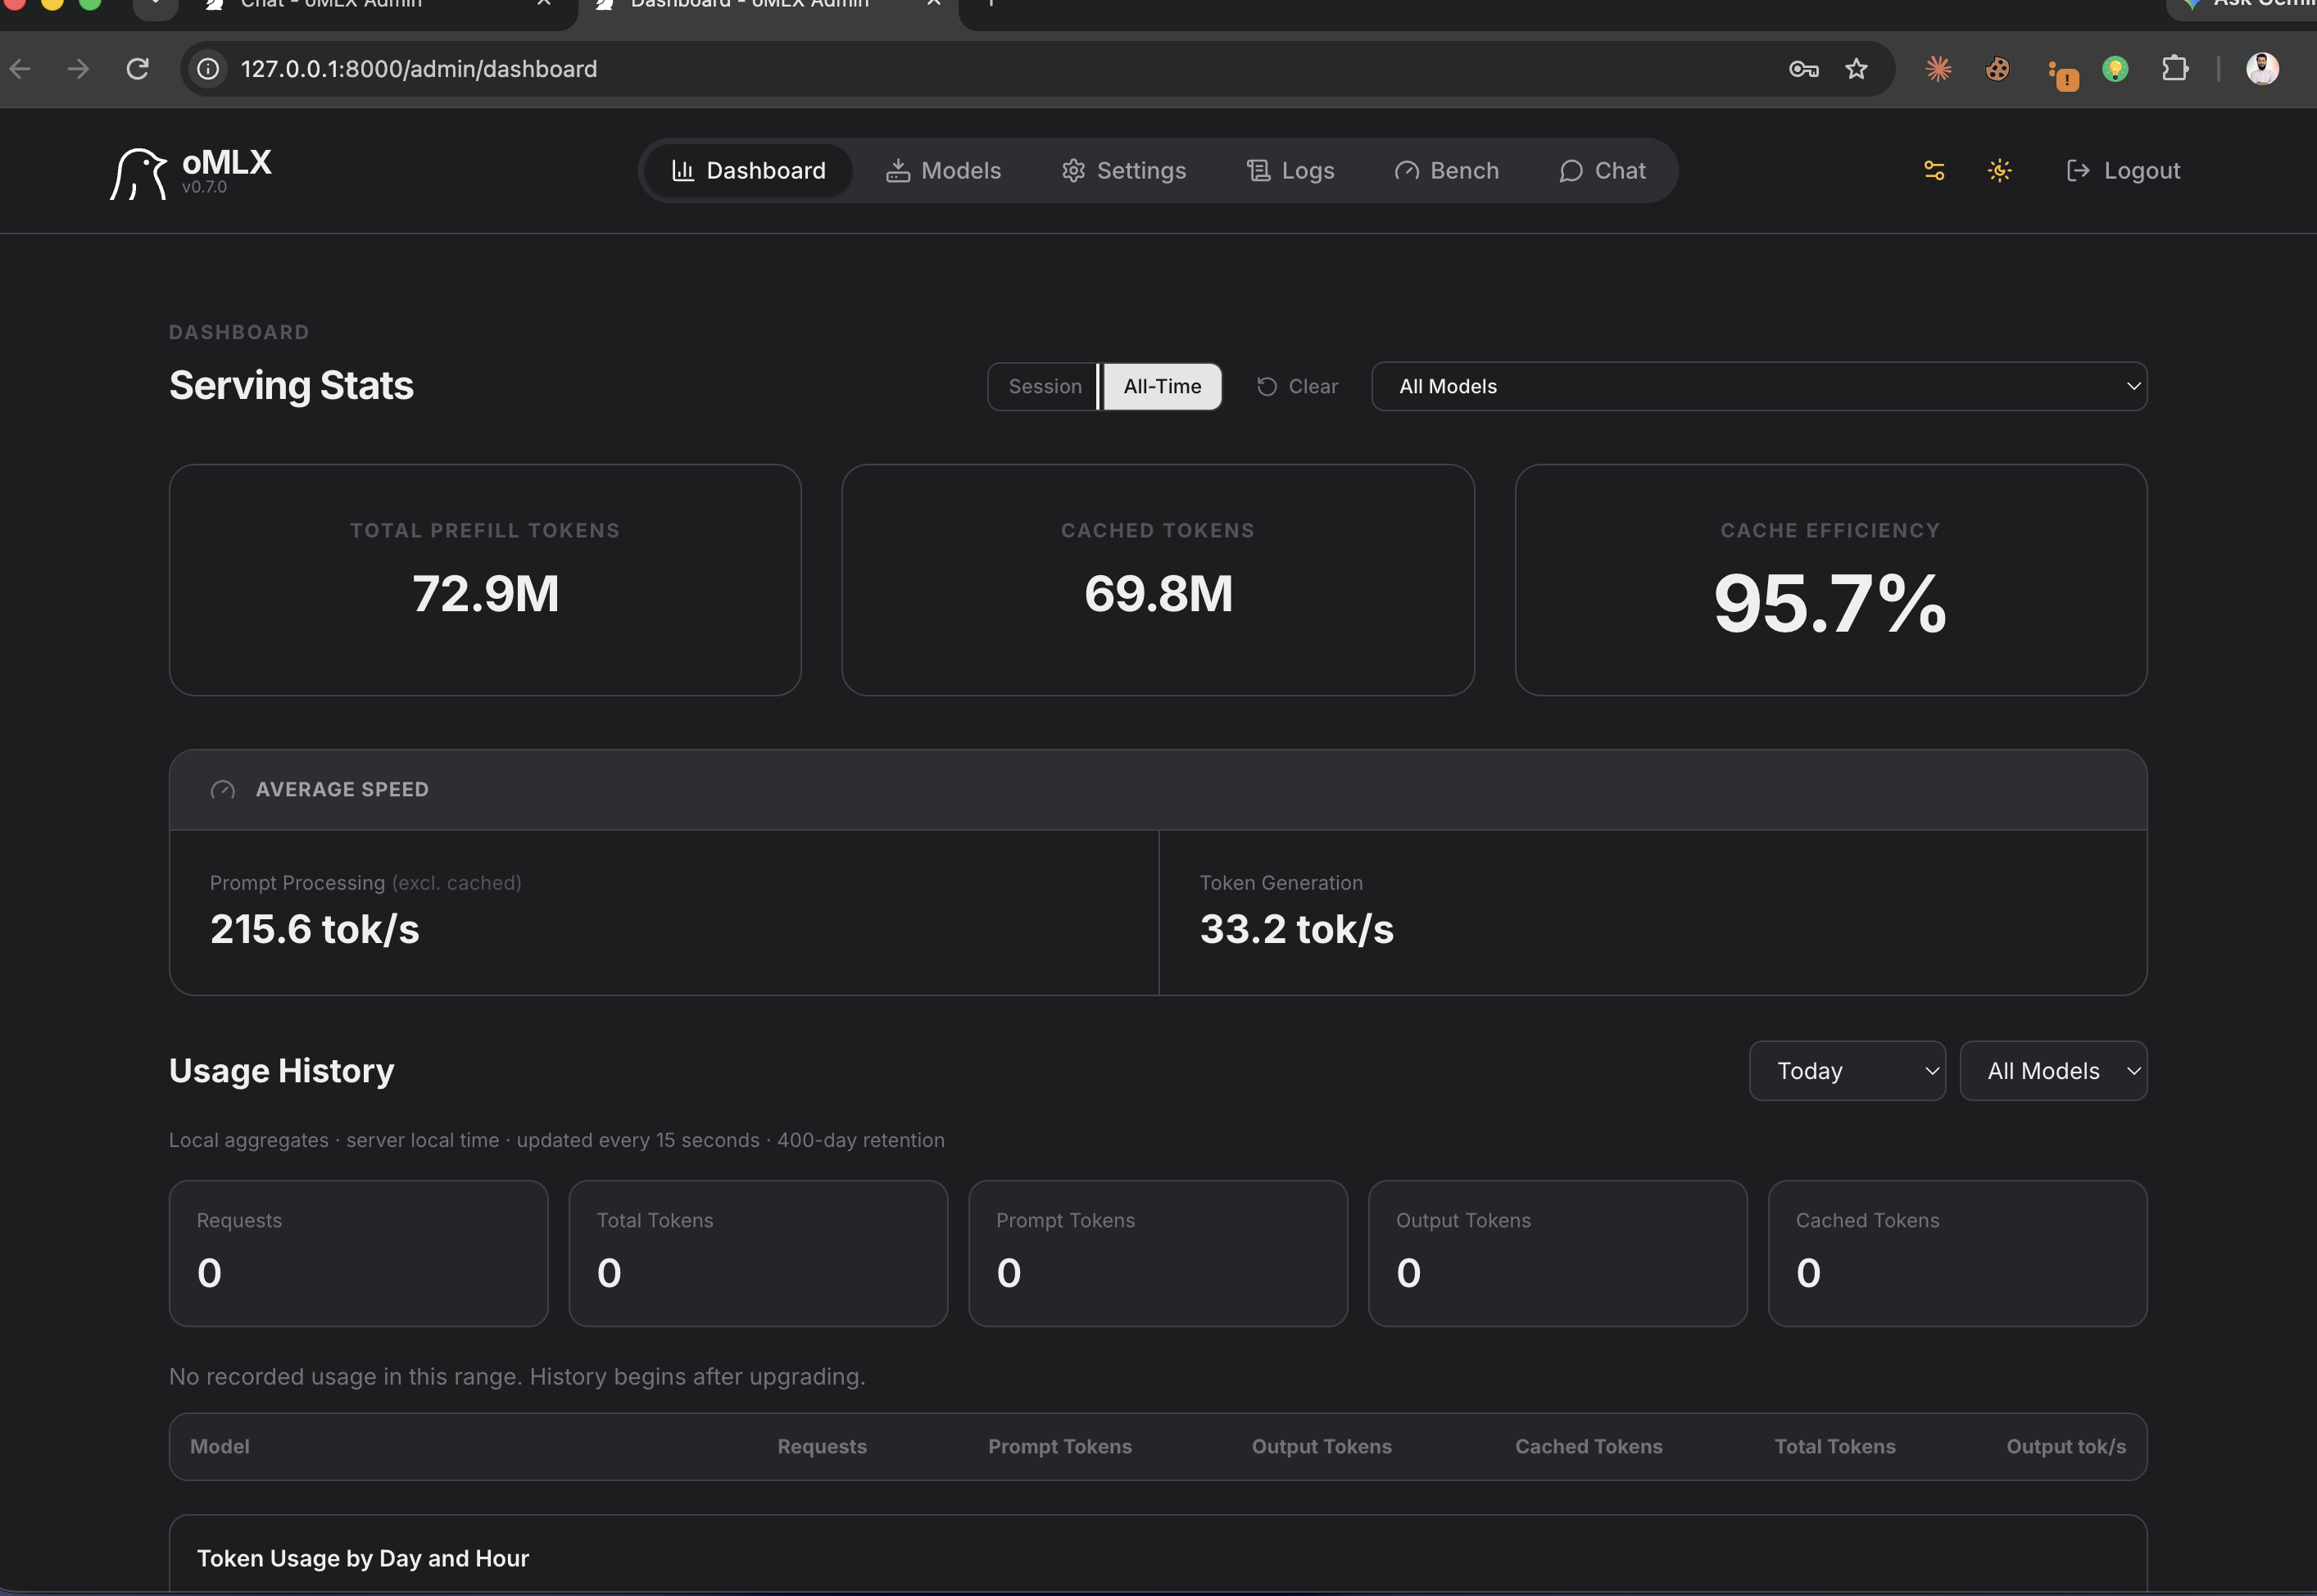Click the orange starburst extension icon
2317x1596 pixels.
pyautogui.click(x=1938, y=69)
